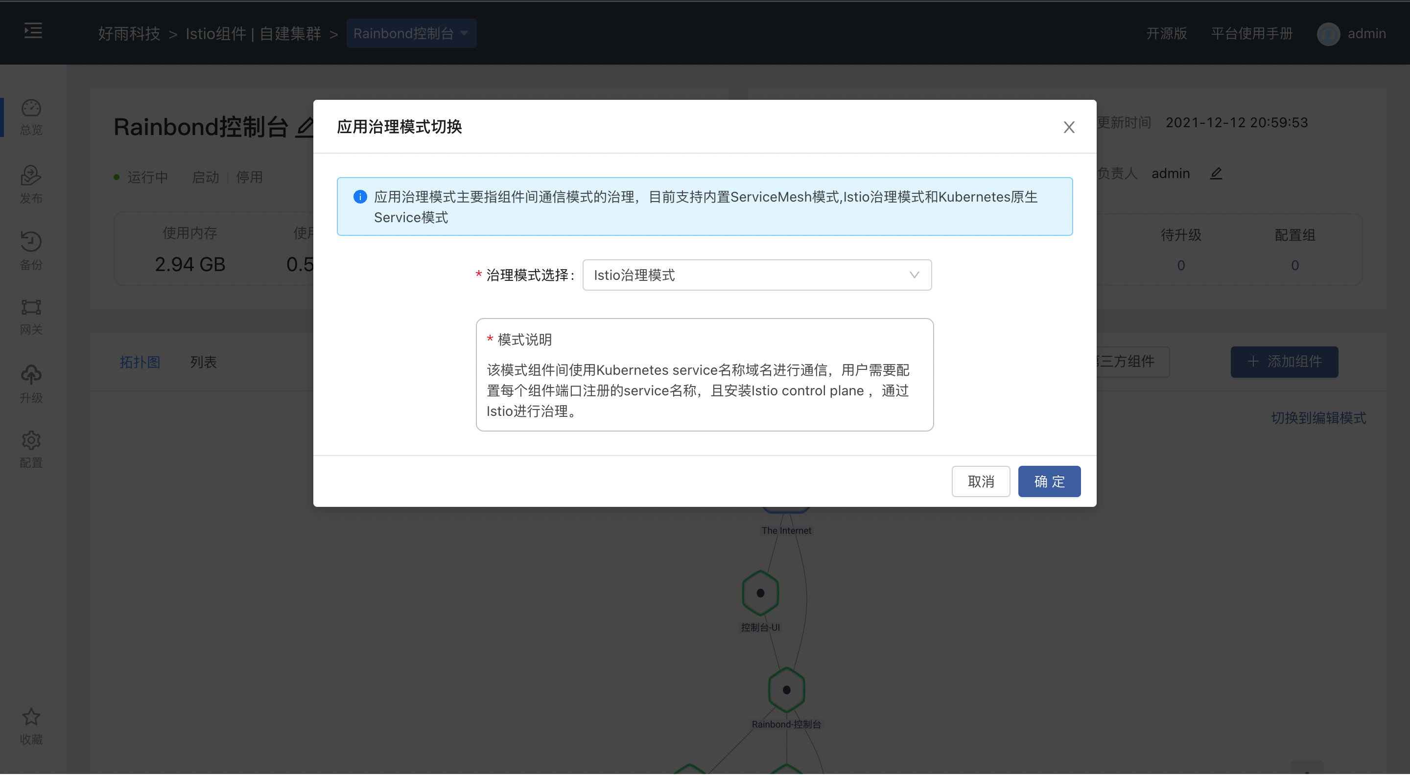Switch to the 拓扑图 tab

140,362
